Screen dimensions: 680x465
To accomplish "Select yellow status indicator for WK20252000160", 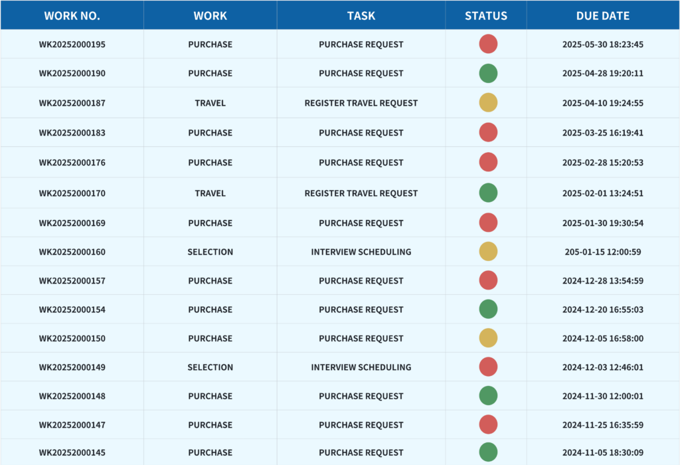I will pos(488,252).
